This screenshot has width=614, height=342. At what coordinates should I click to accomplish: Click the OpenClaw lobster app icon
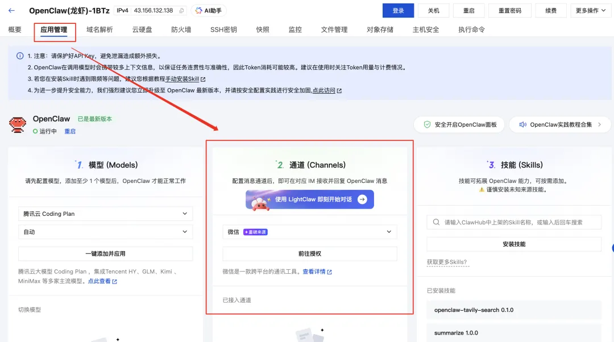tap(18, 125)
